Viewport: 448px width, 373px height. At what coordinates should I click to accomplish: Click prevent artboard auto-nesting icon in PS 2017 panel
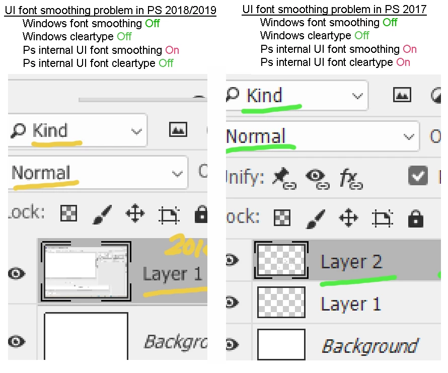pyautogui.click(x=382, y=219)
